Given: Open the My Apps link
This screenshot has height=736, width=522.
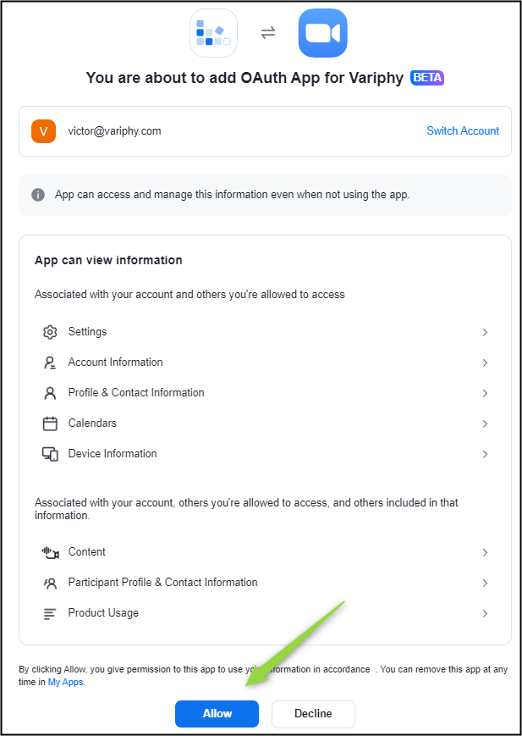Looking at the screenshot, I should coord(66,682).
